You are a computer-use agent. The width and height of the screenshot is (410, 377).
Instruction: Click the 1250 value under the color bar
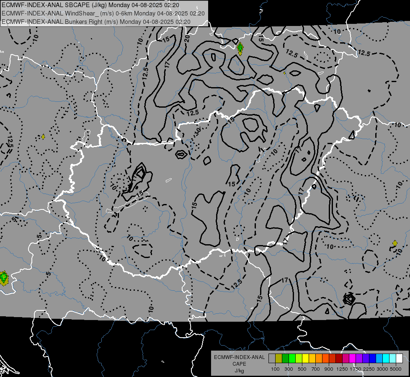click(342, 369)
